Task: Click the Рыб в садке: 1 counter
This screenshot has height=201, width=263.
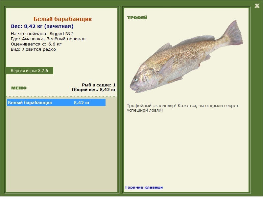Action: tap(99, 85)
